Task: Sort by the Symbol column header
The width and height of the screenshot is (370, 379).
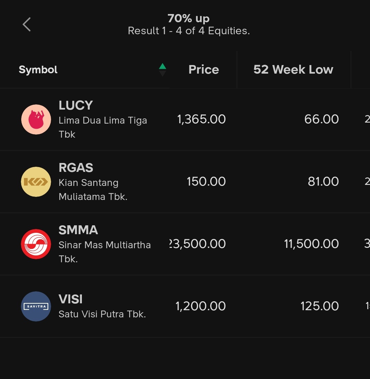Action: (38, 70)
